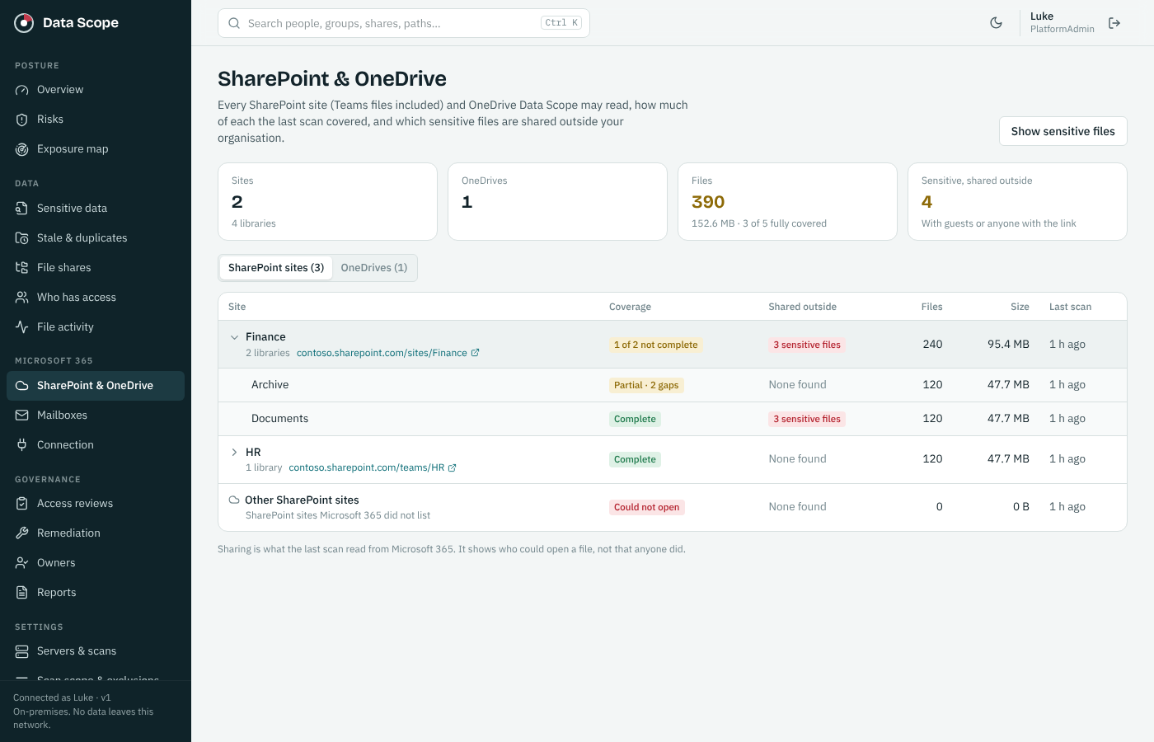Click the 'Partial · 2 gaps' badge for Archive

[x=646, y=385]
